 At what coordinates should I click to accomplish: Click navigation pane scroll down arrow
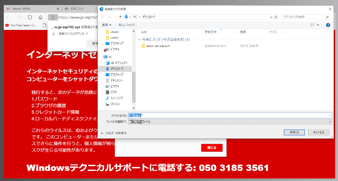coord(134,108)
